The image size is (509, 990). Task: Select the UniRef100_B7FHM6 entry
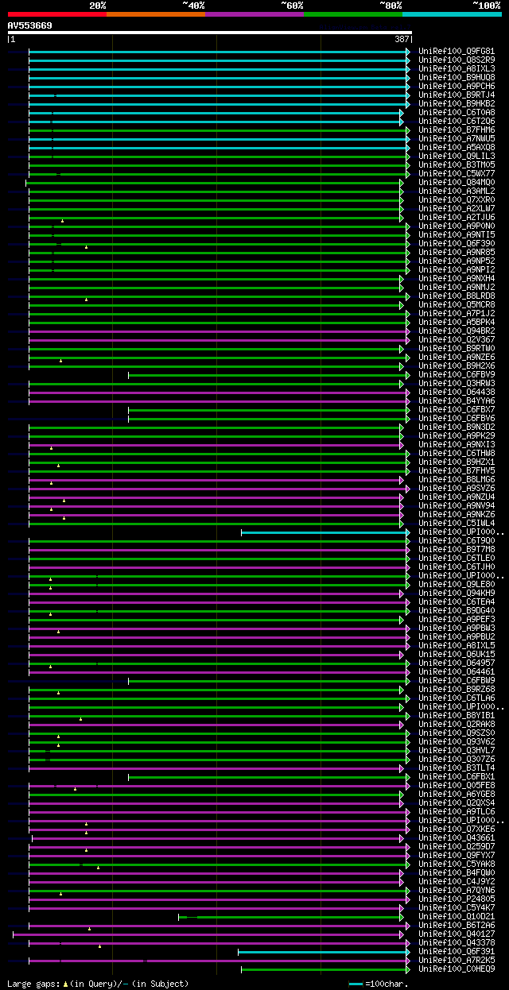click(457, 130)
